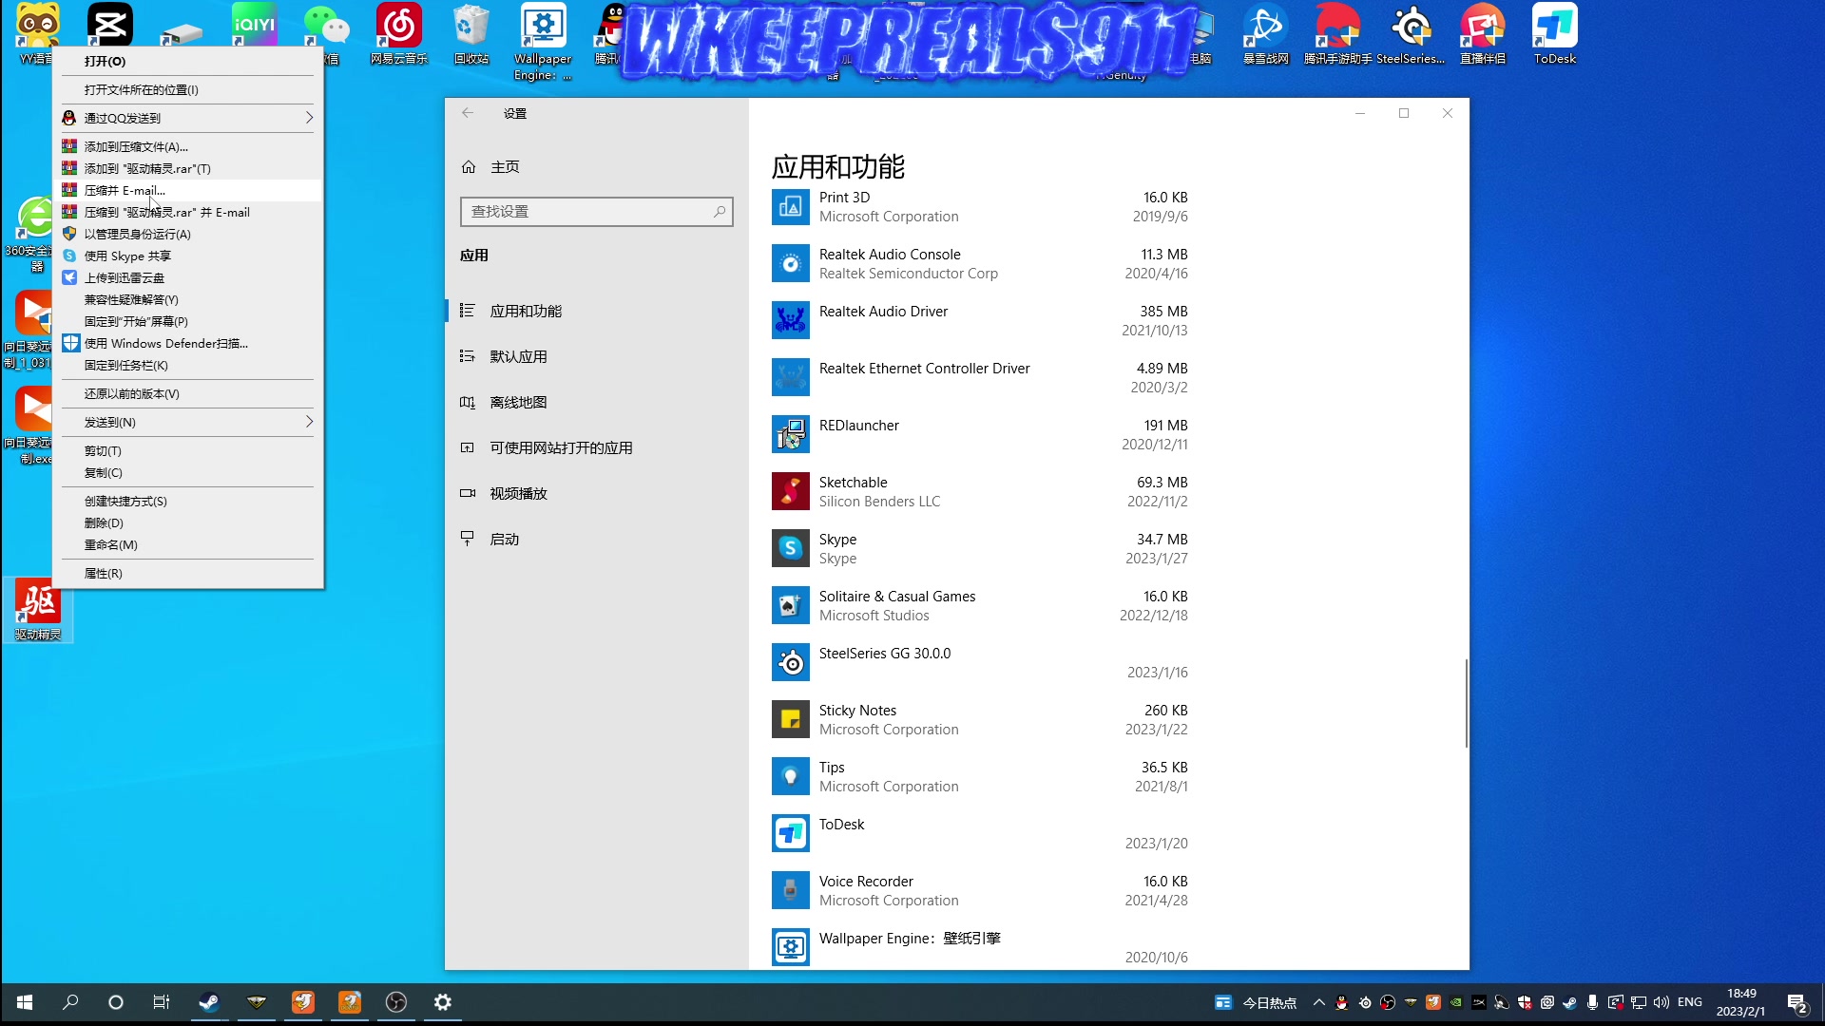Click the apps list vertical scrollbar
Viewport: 1825px width, 1026px height.
(1466, 703)
